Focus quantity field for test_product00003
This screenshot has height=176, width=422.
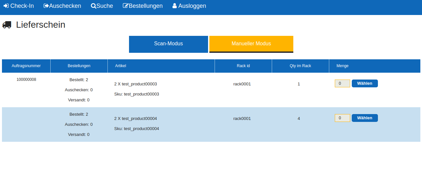tap(342, 83)
